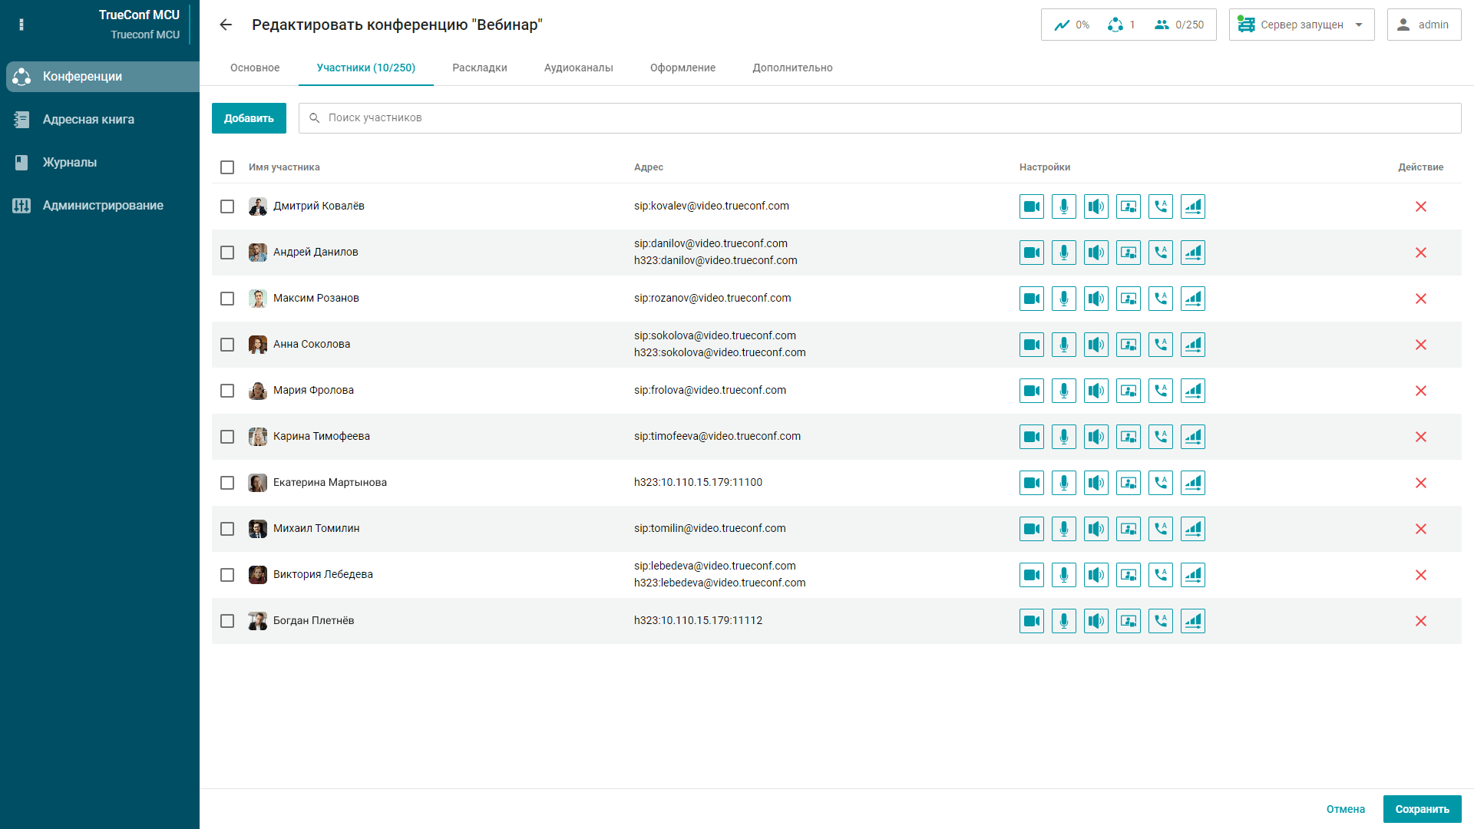
Task: Tick checkbox next to Богдан Плетнёв
Action: click(x=227, y=621)
